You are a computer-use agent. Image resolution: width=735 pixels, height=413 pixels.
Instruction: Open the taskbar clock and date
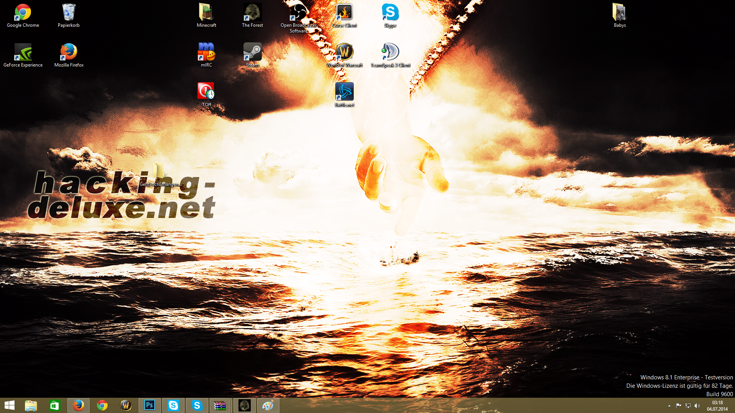click(x=717, y=406)
